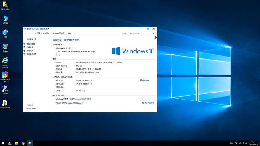Viewport: 260px width, 146px height.
Task: Open the green tray safety icon
Action: coord(231,143)
